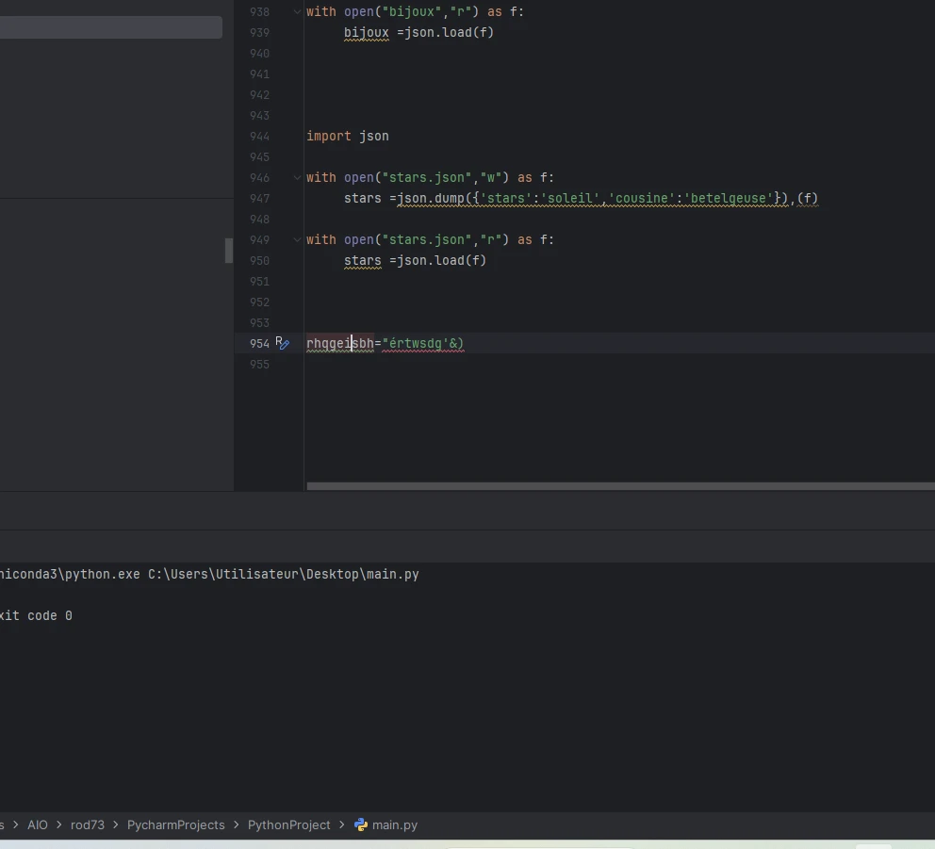
Task: Open the rod73 folder breadcrumb
Action: point(87,825)
